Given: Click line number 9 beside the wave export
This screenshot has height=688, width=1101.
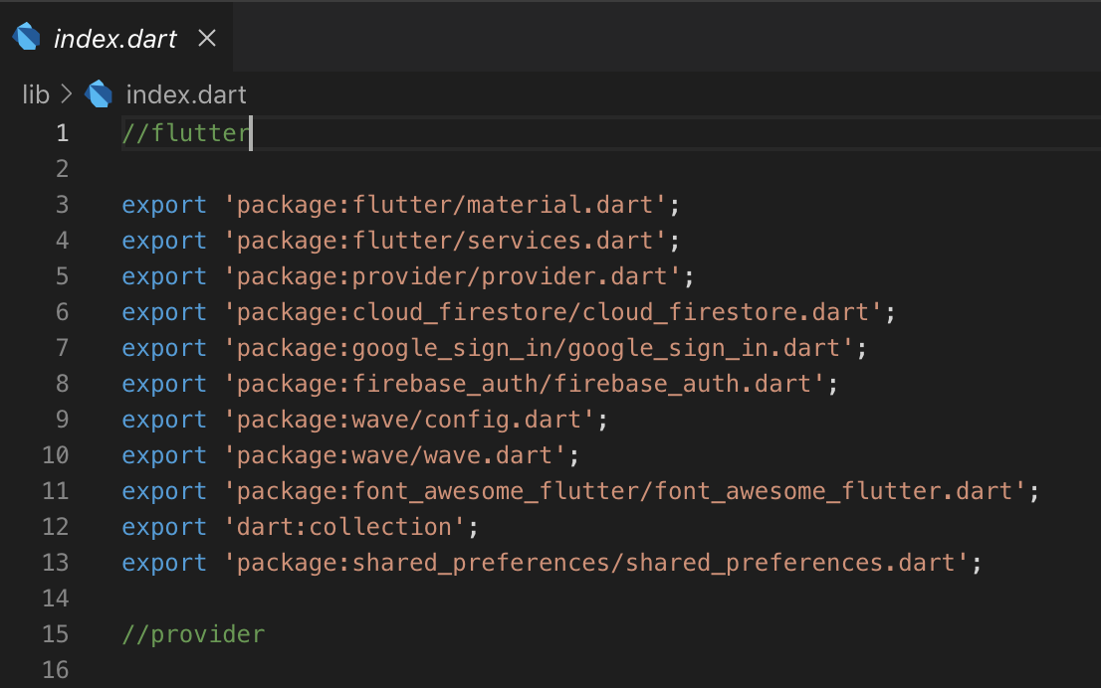Looking at the screenshot, I should pyautogui.click(x=56, y=419).
